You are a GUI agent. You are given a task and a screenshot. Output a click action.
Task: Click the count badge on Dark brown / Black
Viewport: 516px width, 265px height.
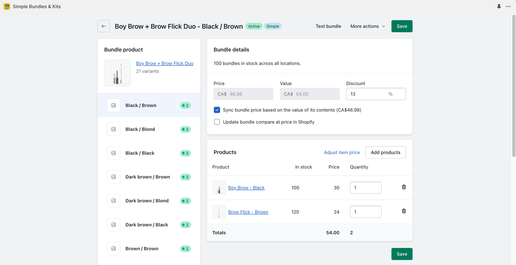coord(186,225)
